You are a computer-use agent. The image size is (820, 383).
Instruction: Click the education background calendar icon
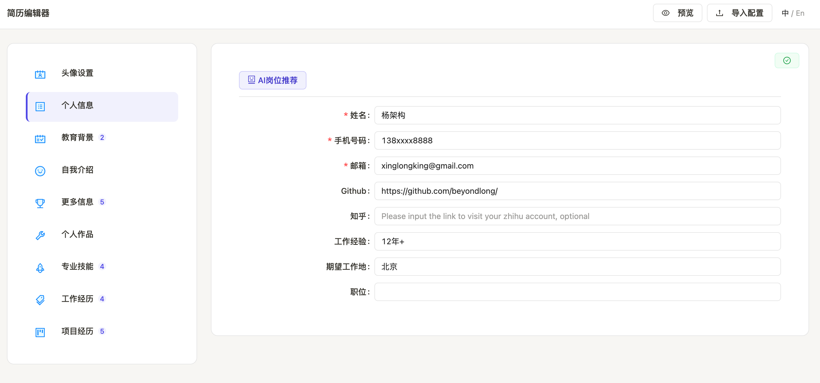pyautogui.click(x=40, y=139)
